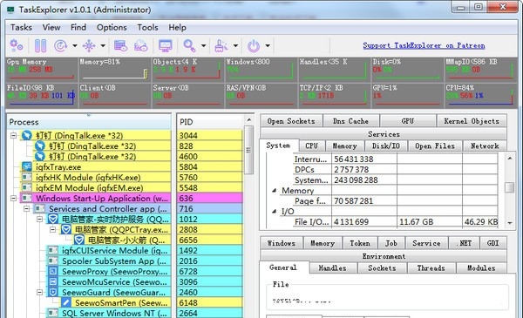Switch to the Disk/IO tab
Screen dimensions: 523x318
[386, 145]
